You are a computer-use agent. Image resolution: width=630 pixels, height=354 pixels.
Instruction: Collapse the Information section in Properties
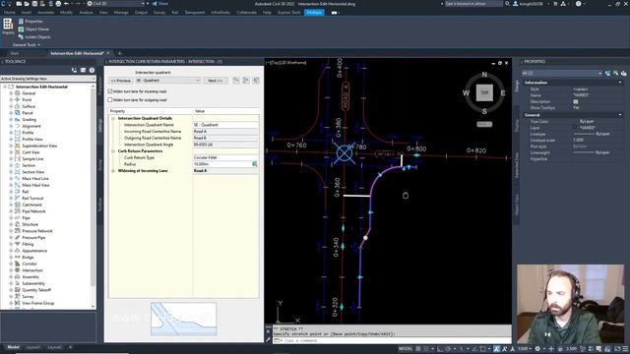[619, 83]
